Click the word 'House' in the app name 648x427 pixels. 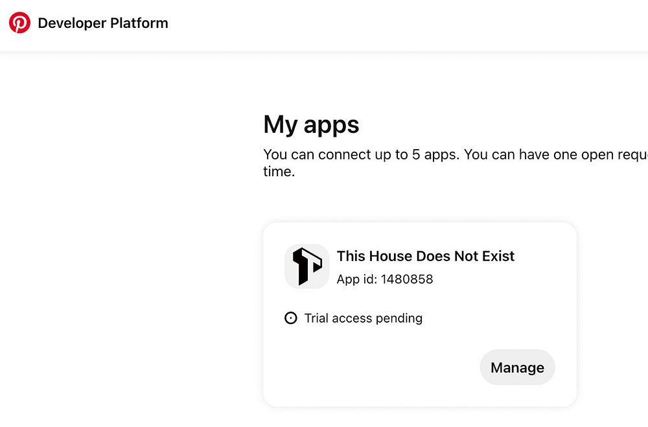coord(391,256)
